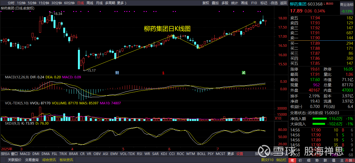Select the 周线 weekly period tab

tap(90, 3)
